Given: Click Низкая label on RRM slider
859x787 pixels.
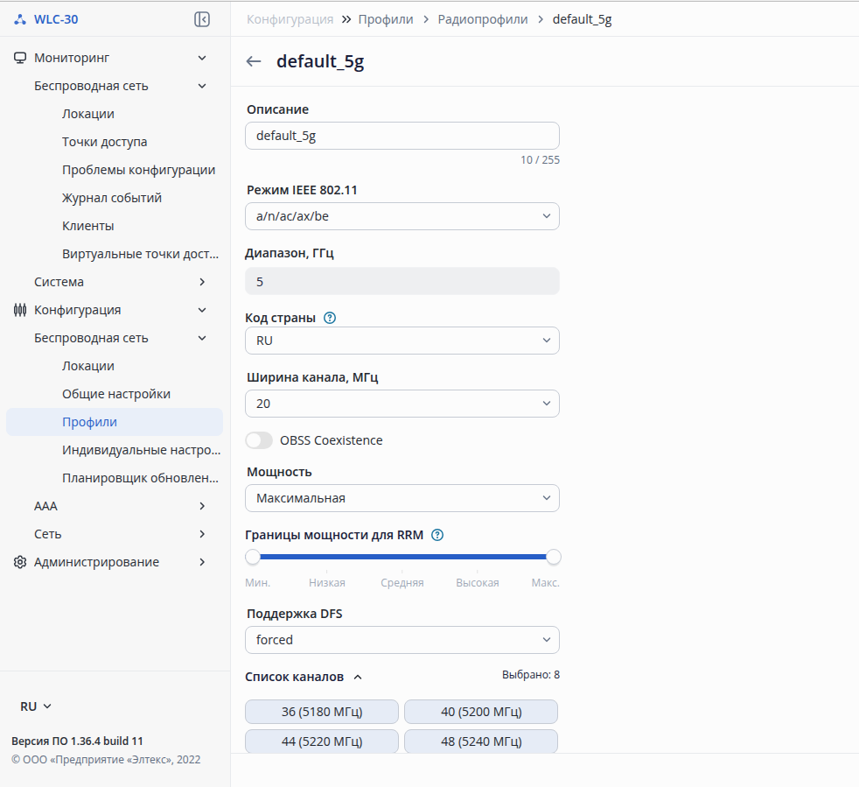Looking at the screenshot, I should 327,582.
